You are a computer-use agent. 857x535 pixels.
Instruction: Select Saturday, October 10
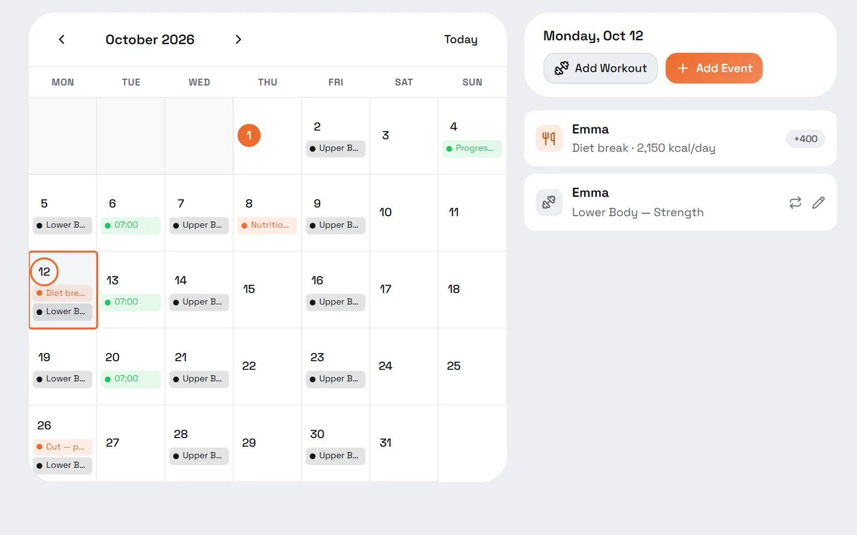coord(404,213)
